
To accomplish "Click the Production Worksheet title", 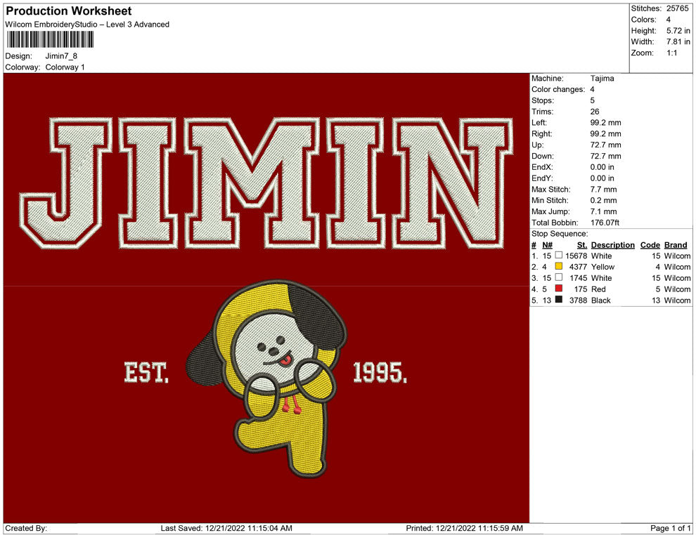I will pyautogui.click(x=69, y=11).
